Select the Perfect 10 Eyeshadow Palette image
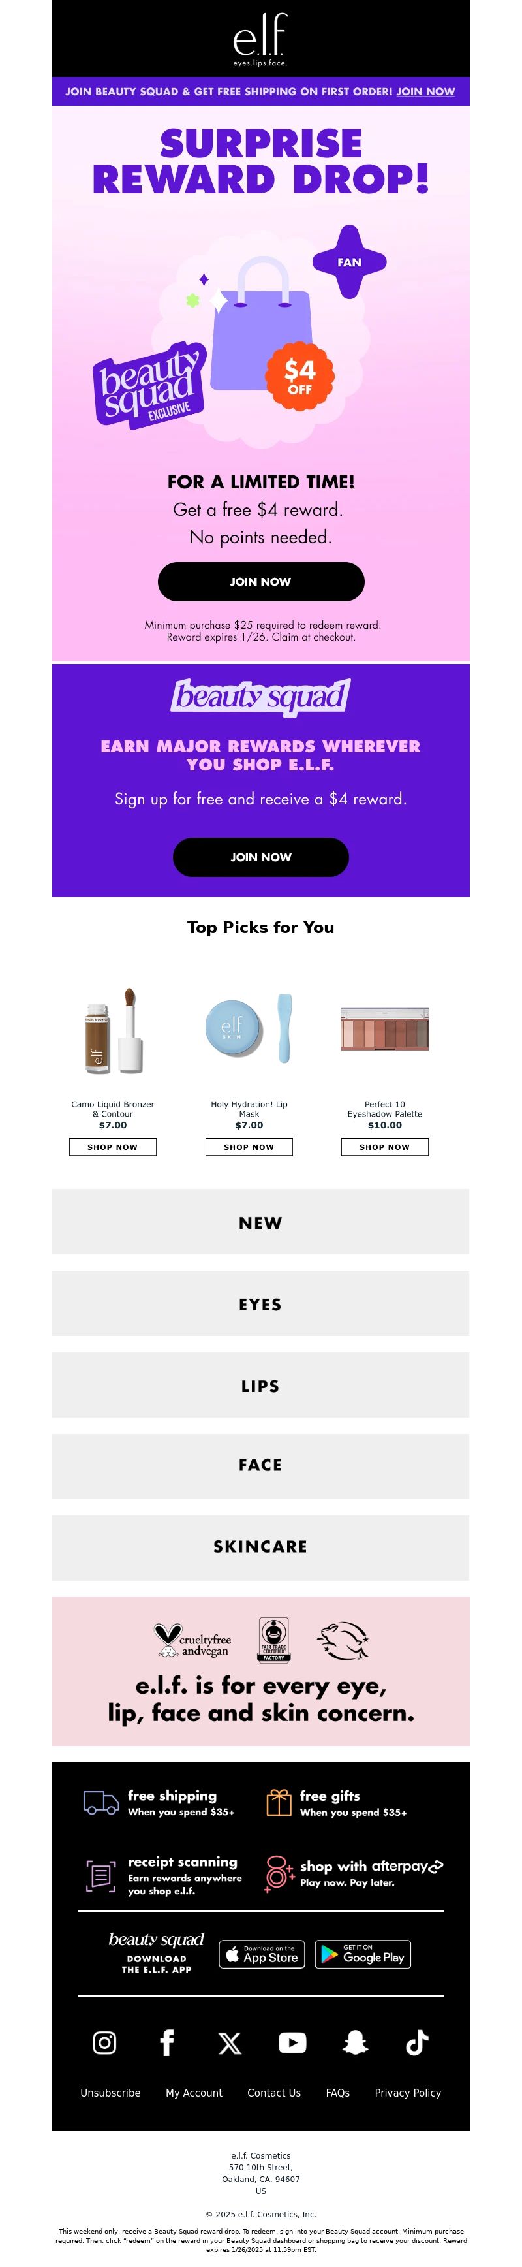 pyautogui.click(x=385, y=1030)
